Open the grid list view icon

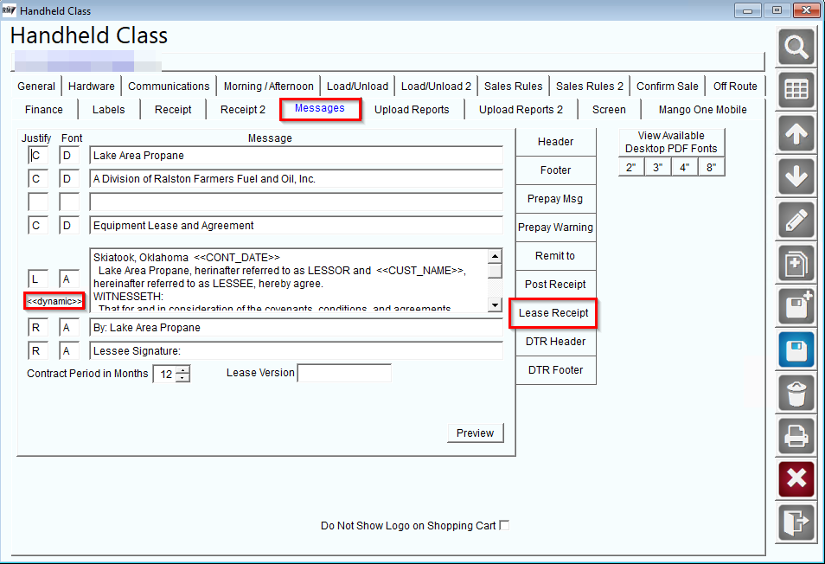796,90
